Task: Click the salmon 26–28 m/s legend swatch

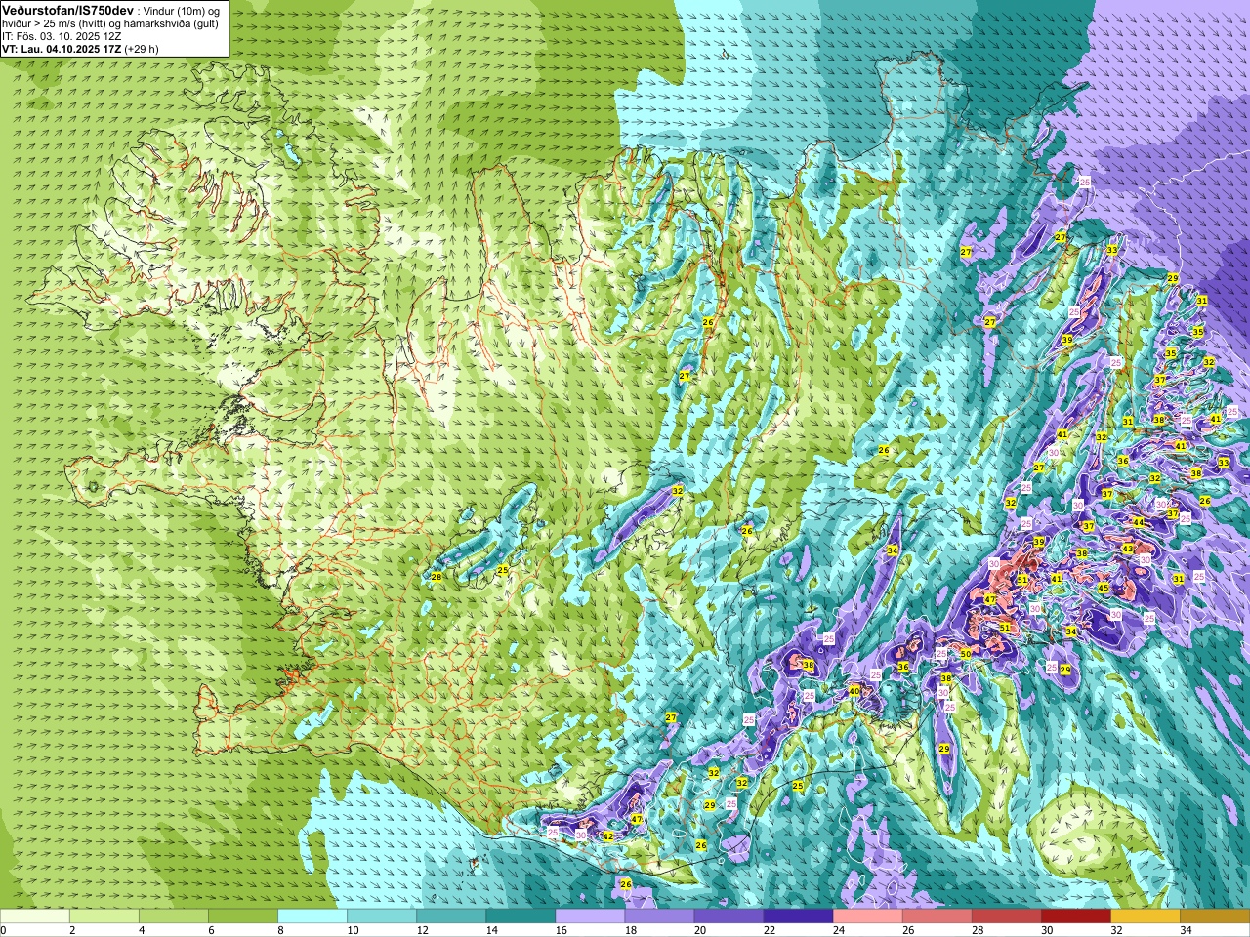Action: pos(937,917)
